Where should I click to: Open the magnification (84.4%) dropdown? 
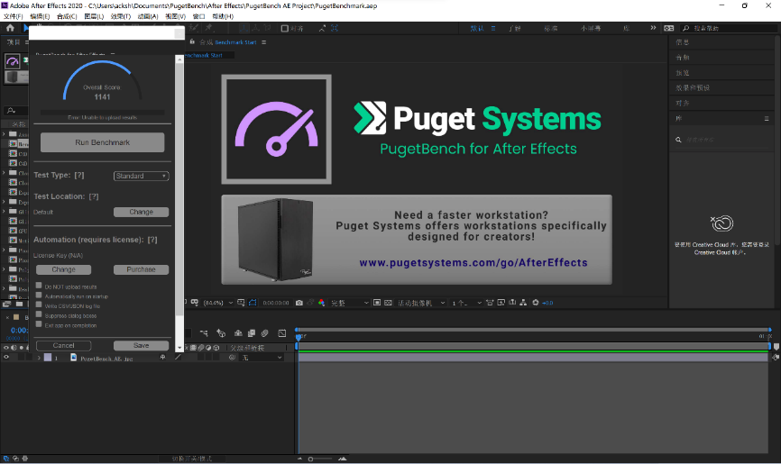pyautogui.click(x=218, y=303)
